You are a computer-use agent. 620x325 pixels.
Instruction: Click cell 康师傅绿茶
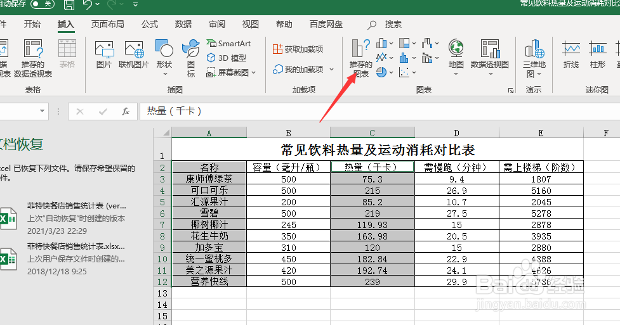(209, 179)
